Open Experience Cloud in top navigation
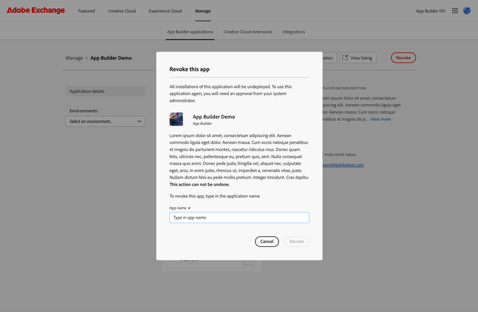478x312 pixels. click(x=165, y=11)
